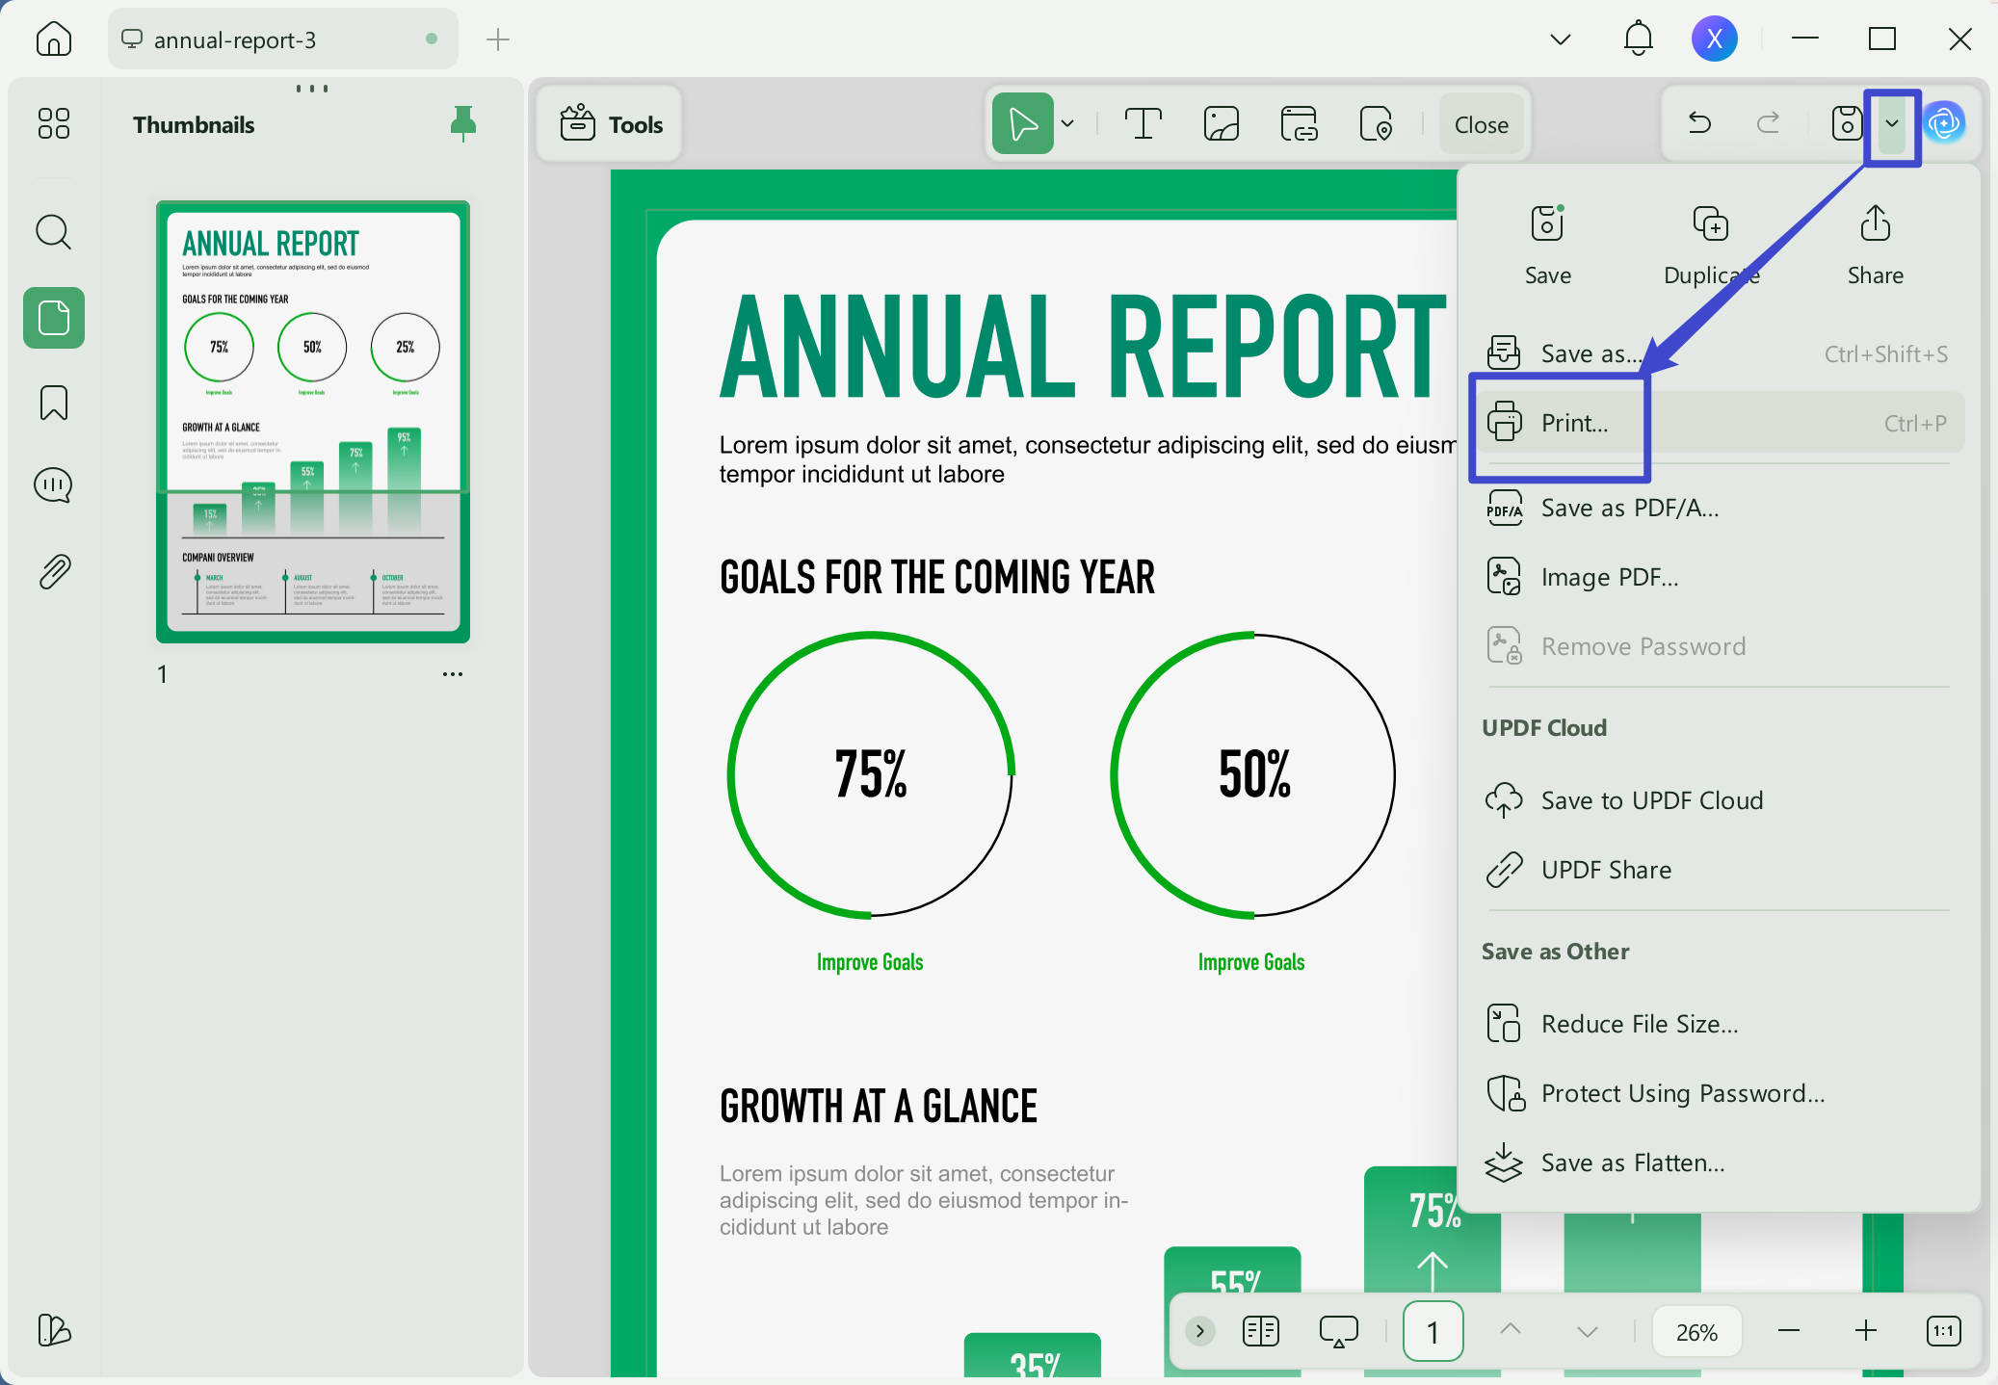The height and width of the screenshot is (1385, 1998).
Task: Click the Save icon in top toolbar
Action: (1847, 123)
